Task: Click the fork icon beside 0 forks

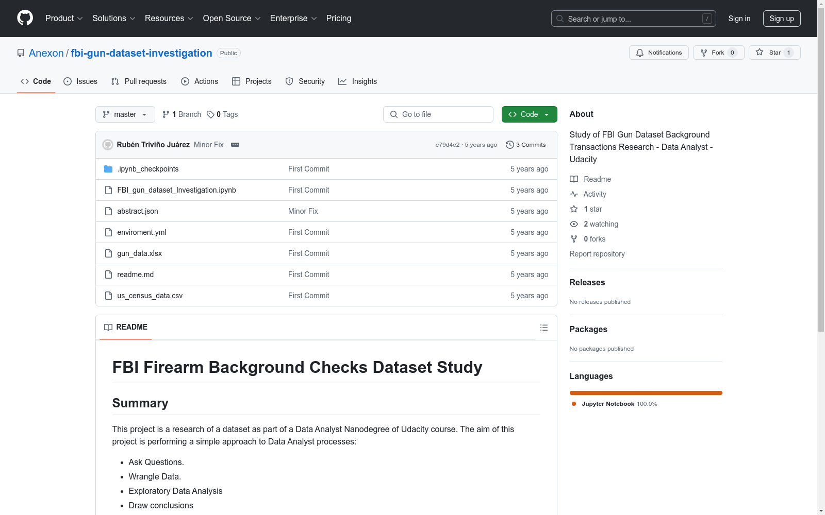Action: 574,239
